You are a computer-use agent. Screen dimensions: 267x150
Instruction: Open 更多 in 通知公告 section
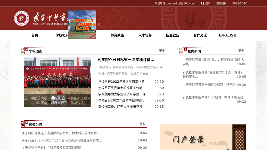[x=142, y=124]
